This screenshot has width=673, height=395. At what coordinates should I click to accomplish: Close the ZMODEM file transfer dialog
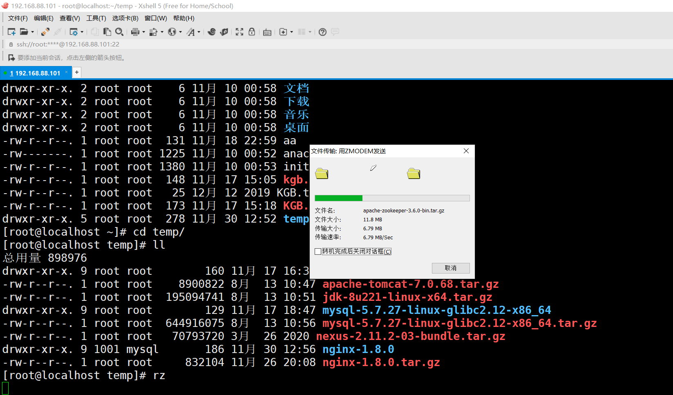click(466, 151)
